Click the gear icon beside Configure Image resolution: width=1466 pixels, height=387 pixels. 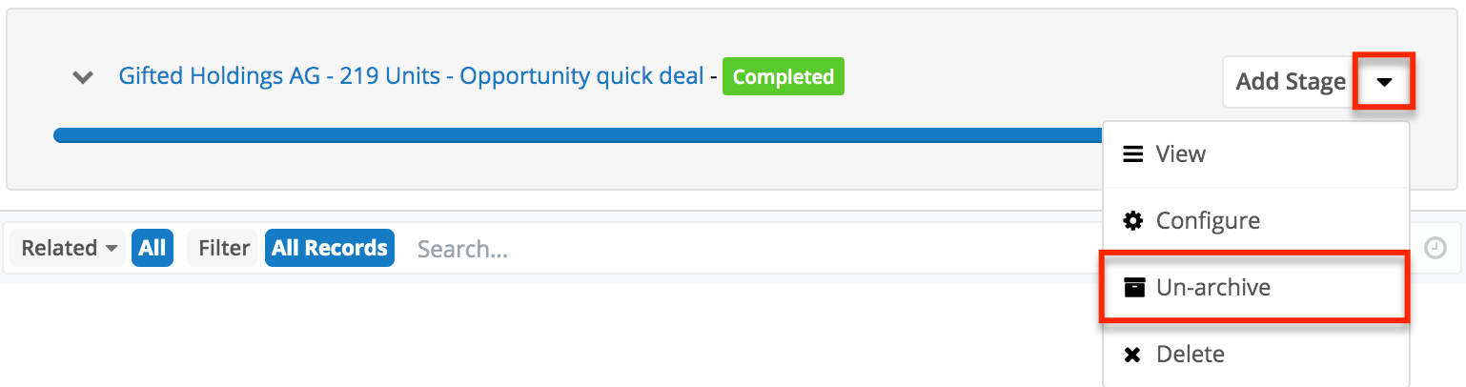(x=1132, y=221)
